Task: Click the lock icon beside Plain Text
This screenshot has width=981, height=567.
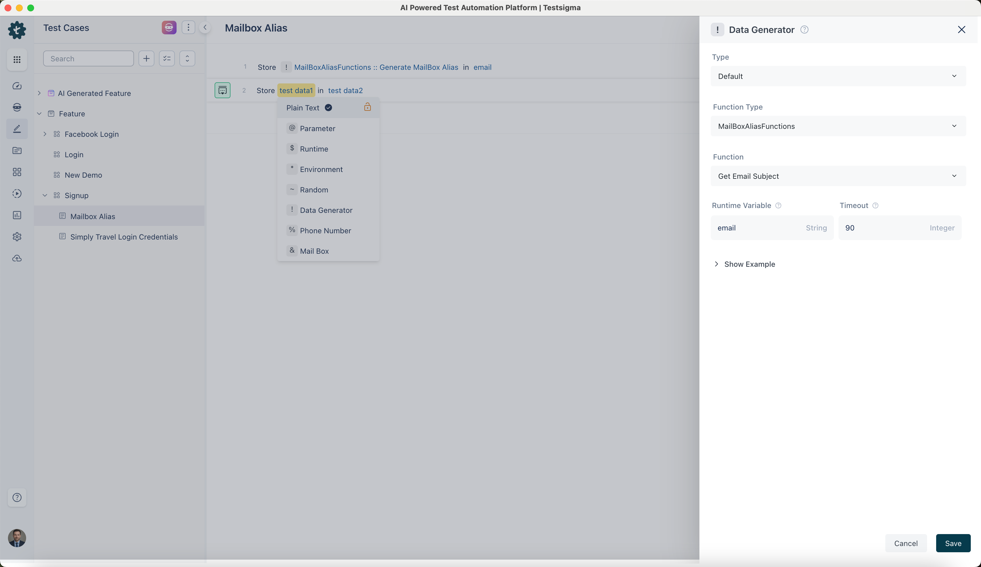Action: coord(367,107)
